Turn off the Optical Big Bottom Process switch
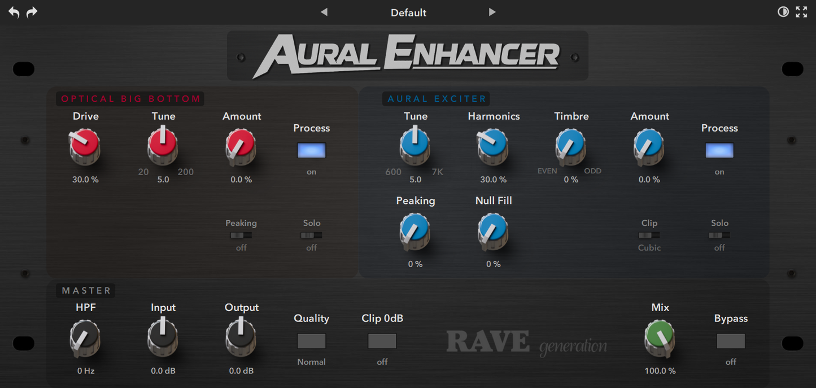The image size is (816, 388). click(311, 150)
